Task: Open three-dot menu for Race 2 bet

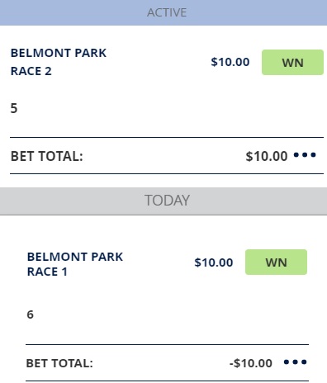Action: (305, 155)
